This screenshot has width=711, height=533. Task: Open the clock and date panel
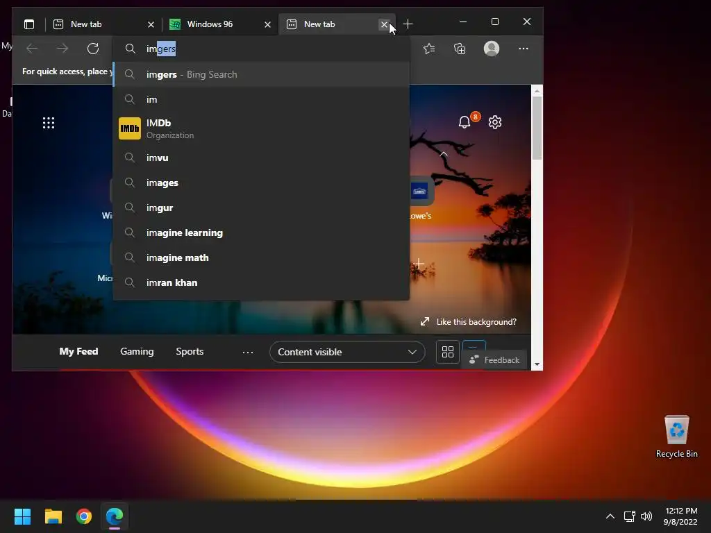pyautogui.click(x=680, y=516)
